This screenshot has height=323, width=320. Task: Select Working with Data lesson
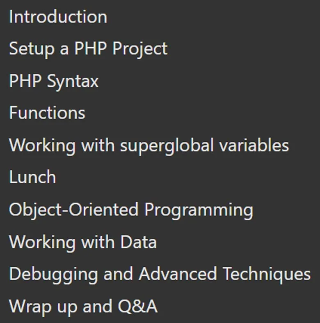[x=83, y=242]
